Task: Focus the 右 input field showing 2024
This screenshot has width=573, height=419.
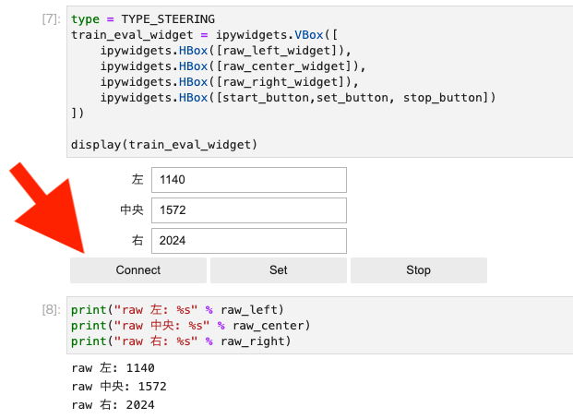Action: tap(249, 241)
